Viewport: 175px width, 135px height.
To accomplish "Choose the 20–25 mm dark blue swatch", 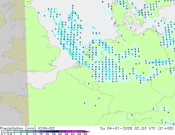I will (50, 131).
